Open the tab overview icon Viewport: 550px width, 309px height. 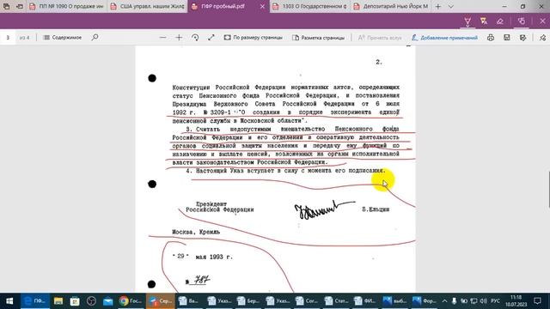coord(6,6)
